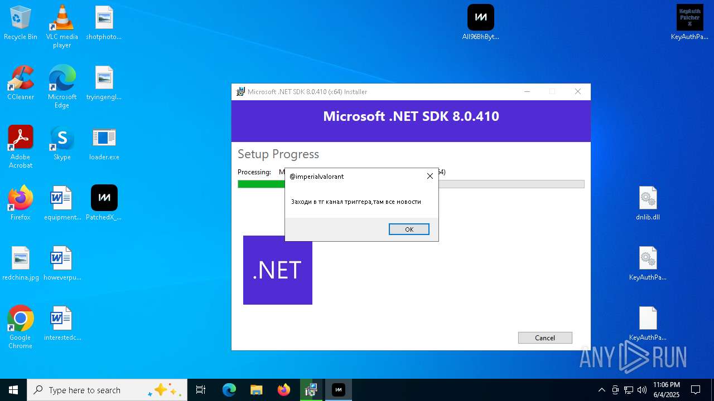This screenshot has height=401, width=714.
Task: Open the clock showing 11:06 PM
Action: point(667,390)
